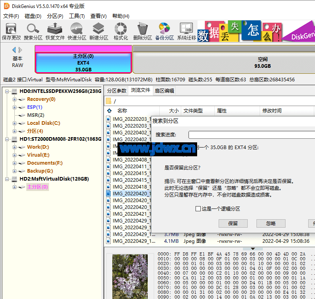Switch to the 浏览文件 tab

[x=141, y=90]
